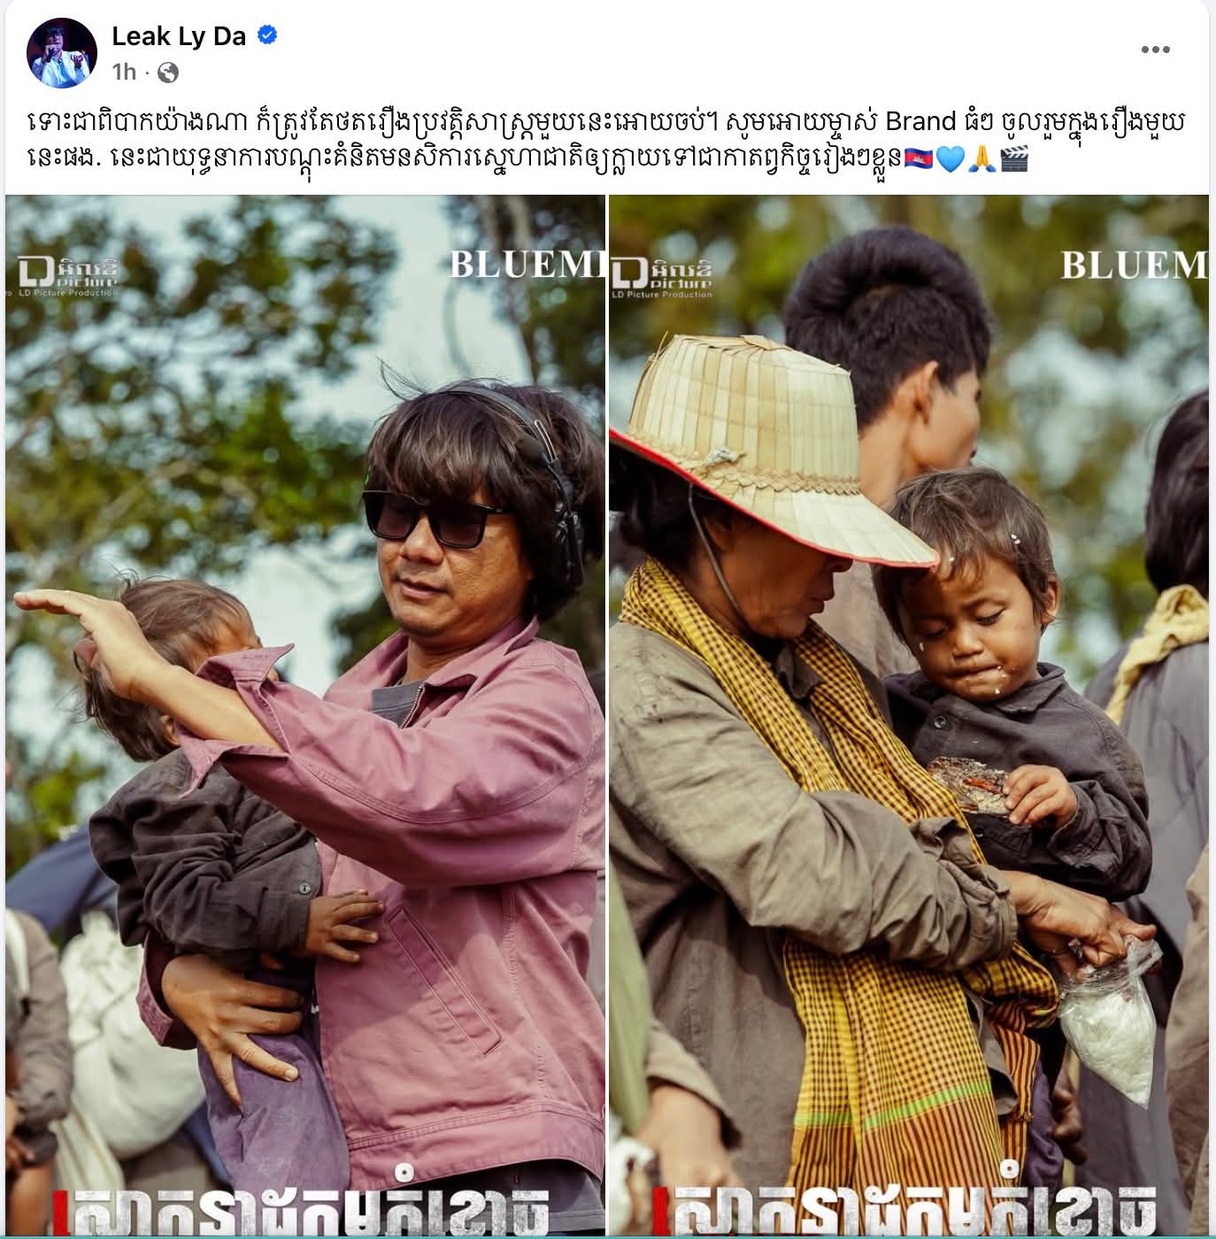Open photo of man in pink jacket

tap(305, 716)
